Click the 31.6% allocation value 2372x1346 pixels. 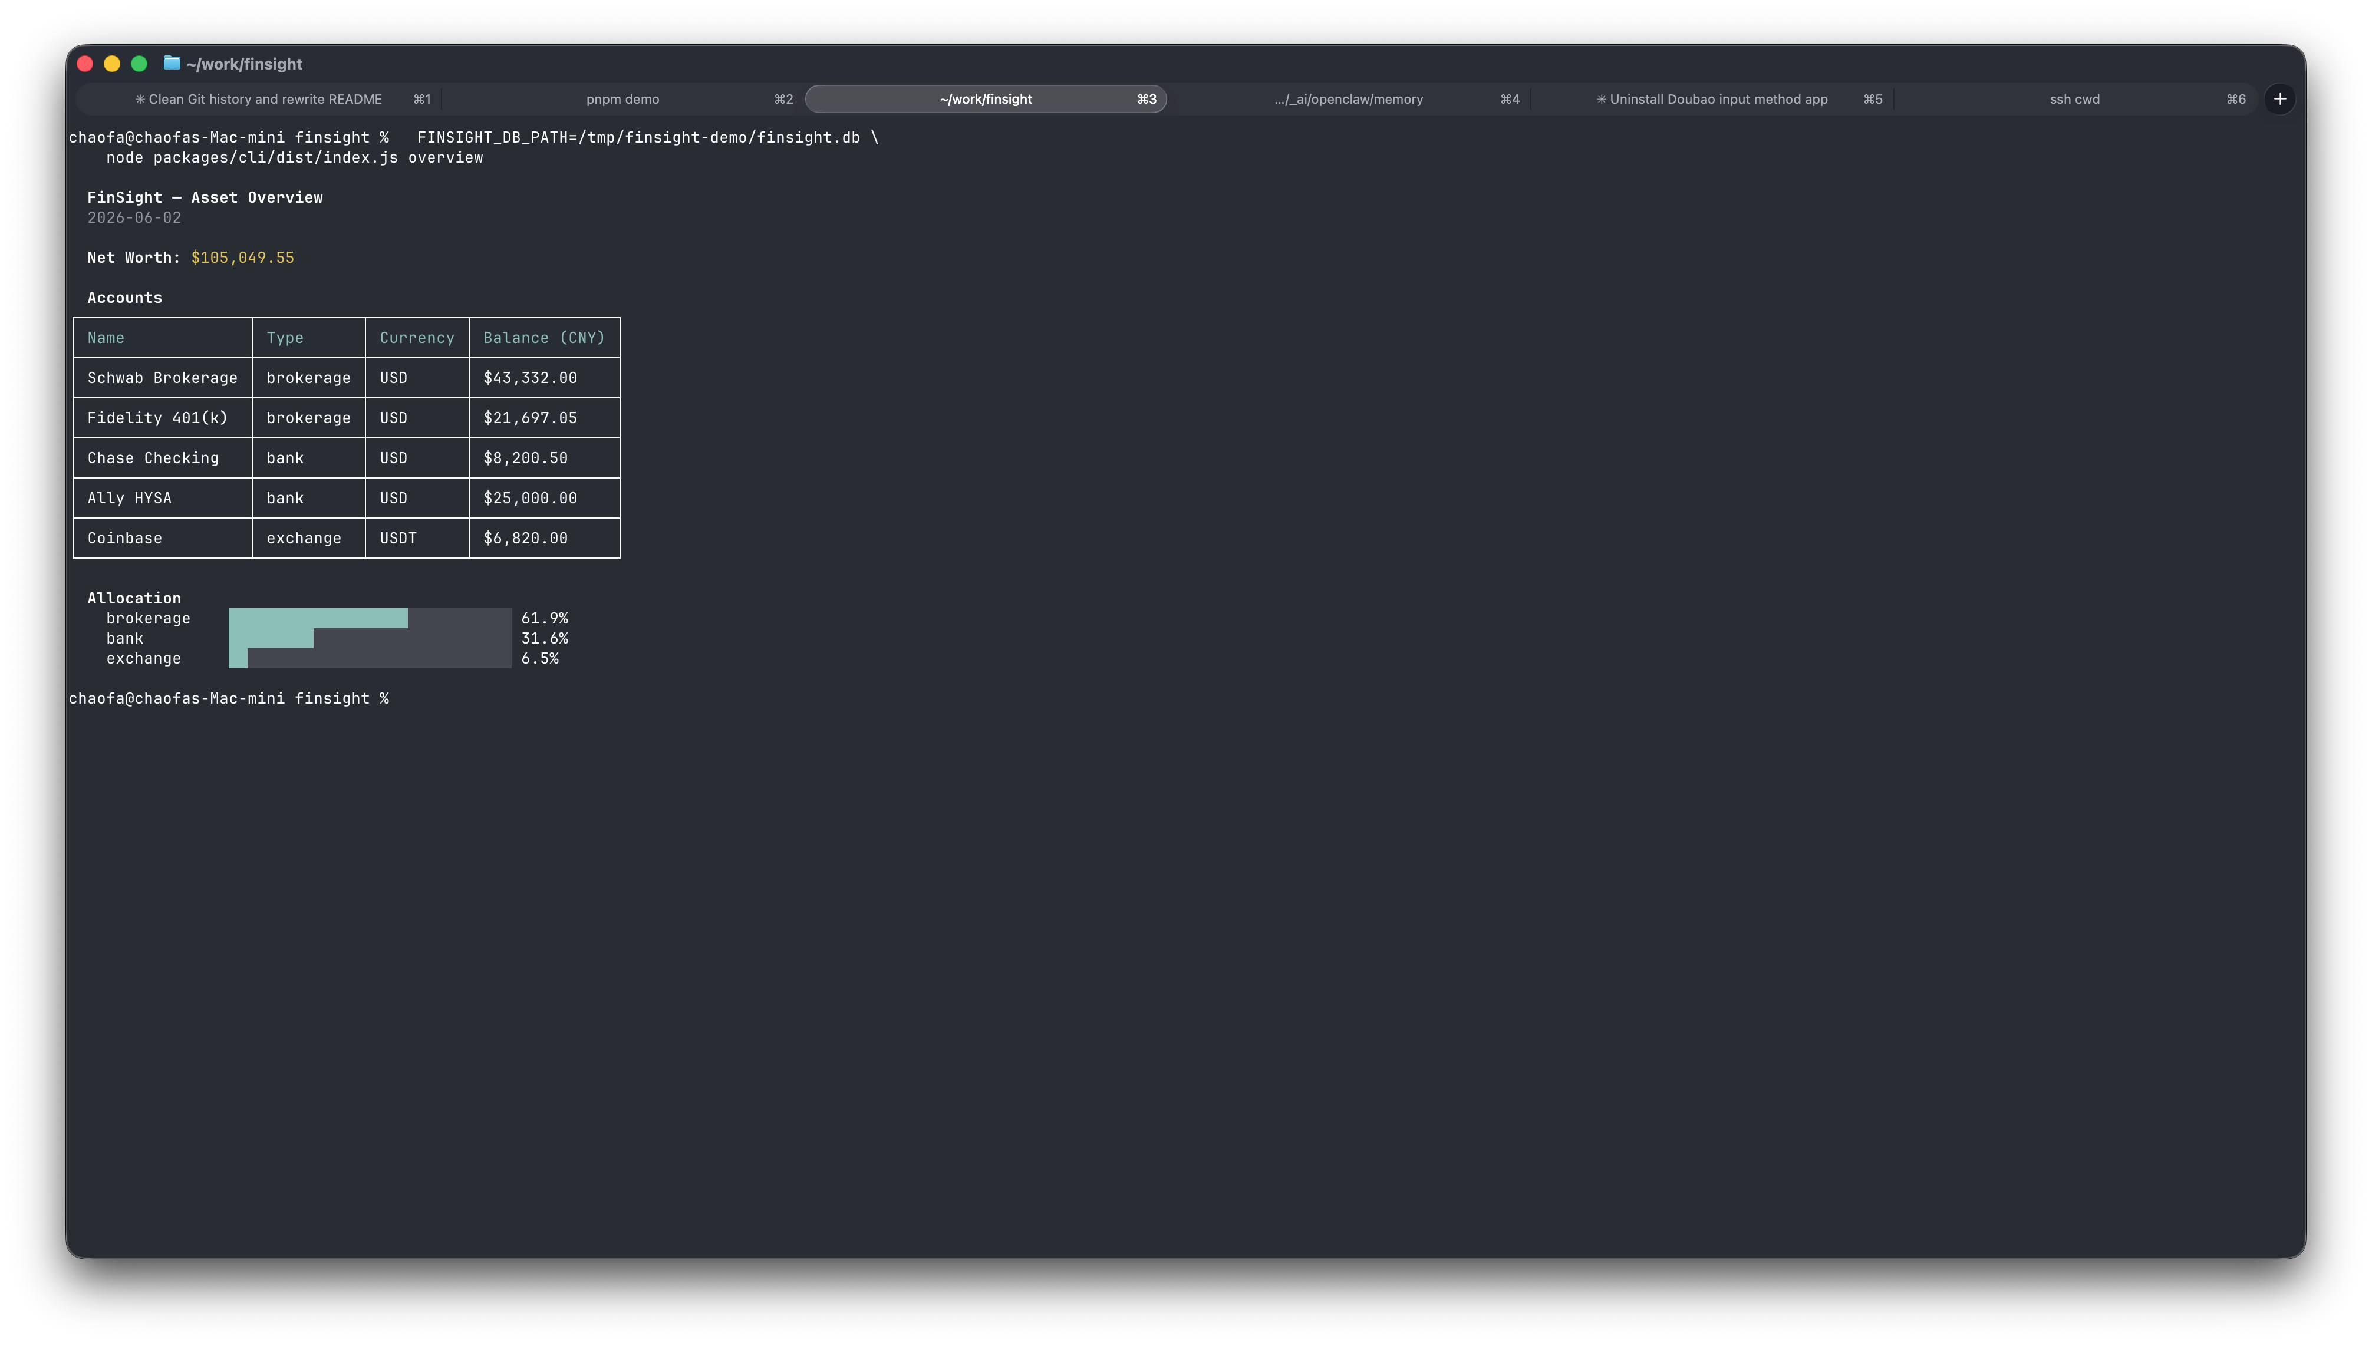coord(545,639)
